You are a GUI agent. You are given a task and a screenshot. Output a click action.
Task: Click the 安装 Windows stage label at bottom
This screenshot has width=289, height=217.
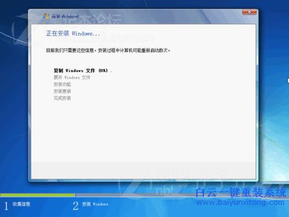95,204
